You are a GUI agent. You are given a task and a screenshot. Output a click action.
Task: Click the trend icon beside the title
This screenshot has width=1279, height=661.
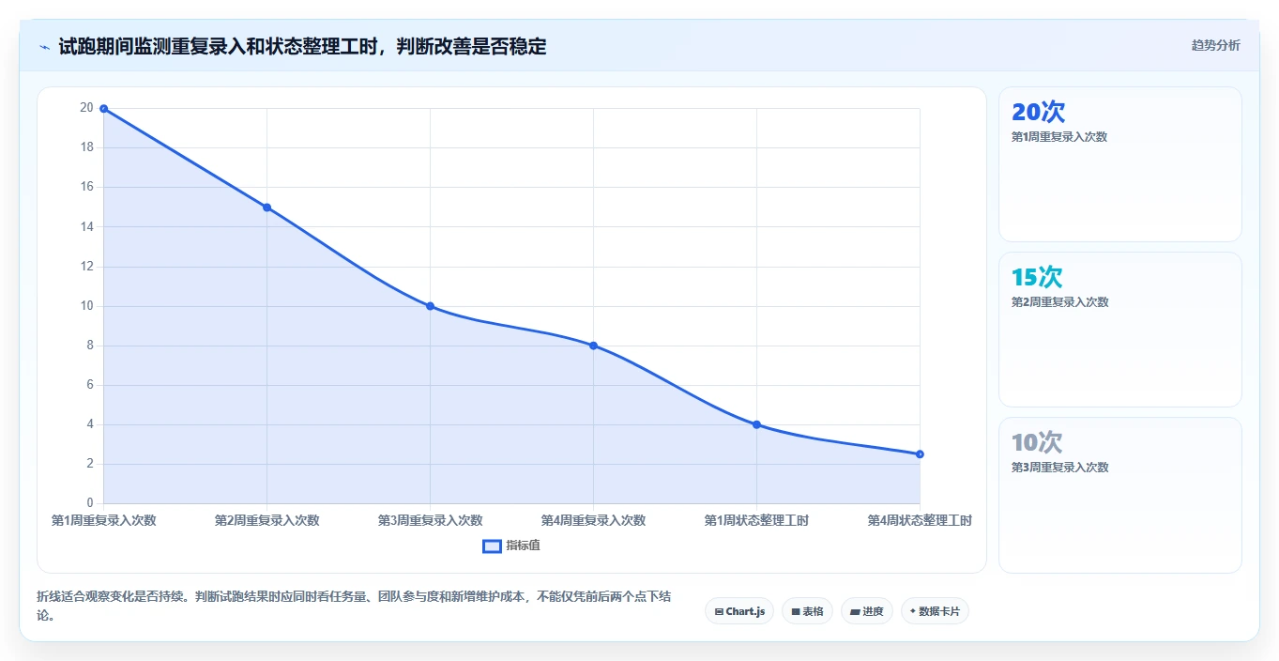point(44,47)
